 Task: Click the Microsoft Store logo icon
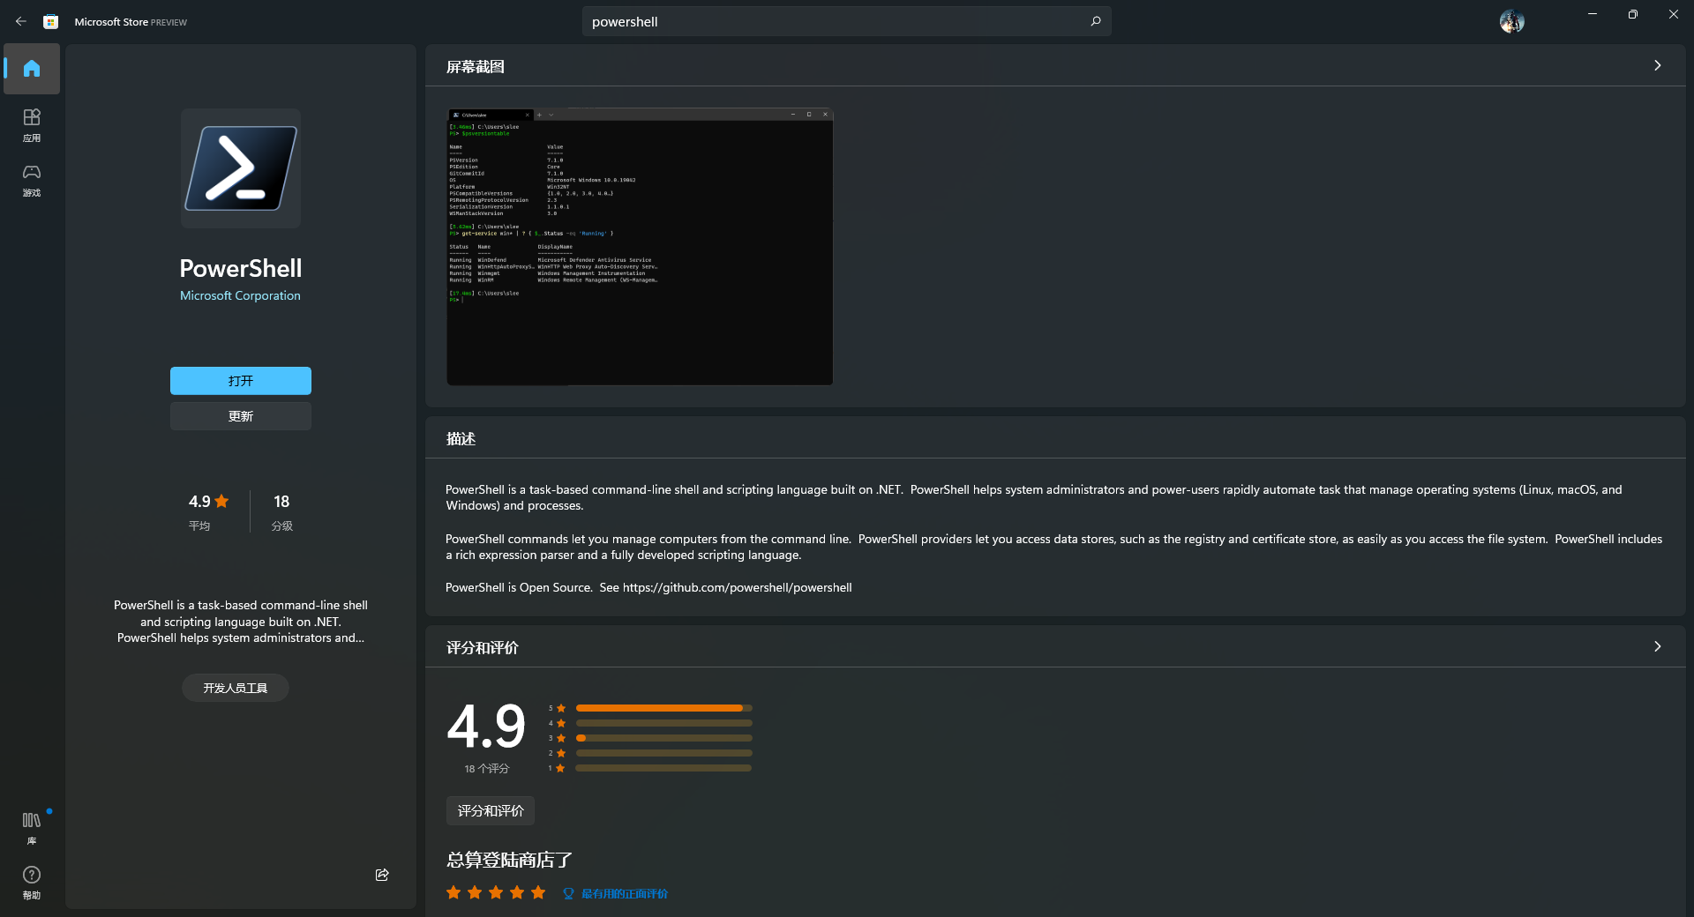click(x=51, y=21)
